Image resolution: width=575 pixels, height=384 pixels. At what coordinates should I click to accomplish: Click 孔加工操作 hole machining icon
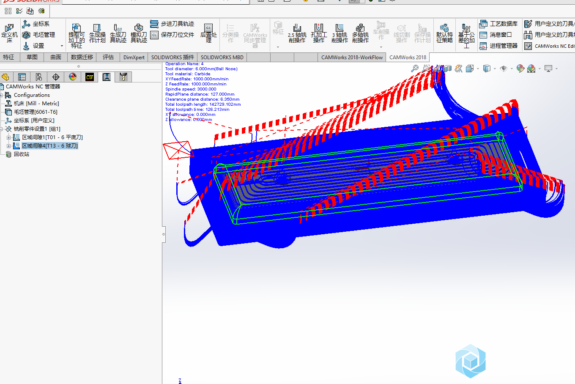pyautogui.click(x=319, y=33)
